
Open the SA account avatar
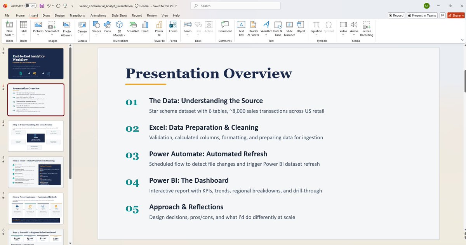[x=426, y=6]
